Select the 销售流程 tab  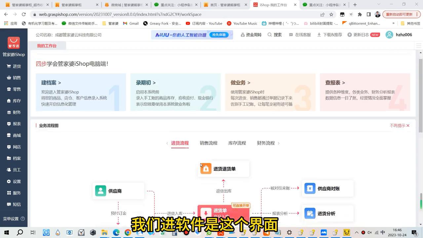pyautogui.click(x=209, y=143)
